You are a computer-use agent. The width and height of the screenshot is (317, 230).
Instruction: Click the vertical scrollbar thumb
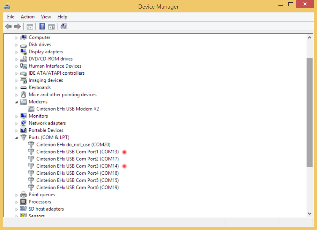click(x=310, y=112)
